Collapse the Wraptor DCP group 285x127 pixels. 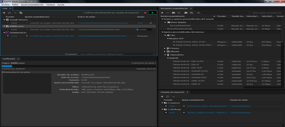pos(168,39)
